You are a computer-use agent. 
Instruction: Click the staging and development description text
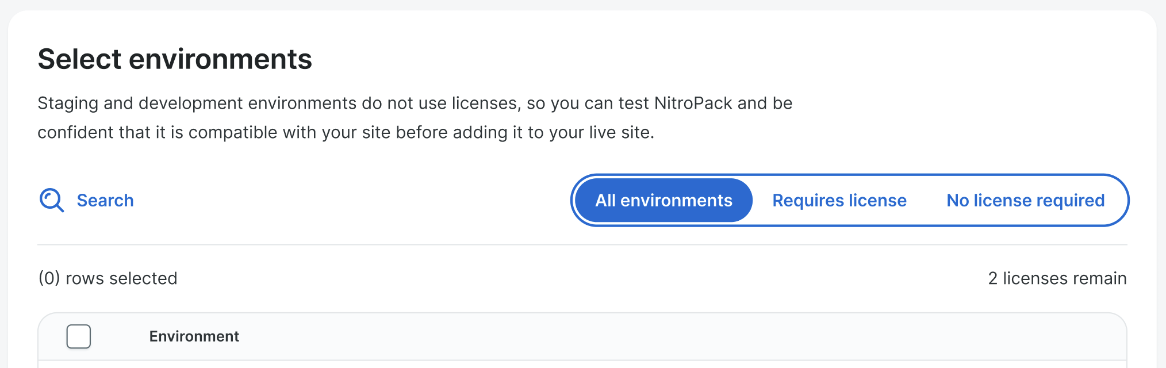point(414,118)
